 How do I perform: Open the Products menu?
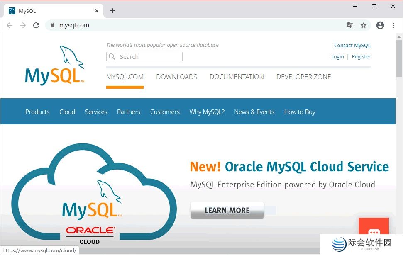(37, 112)
